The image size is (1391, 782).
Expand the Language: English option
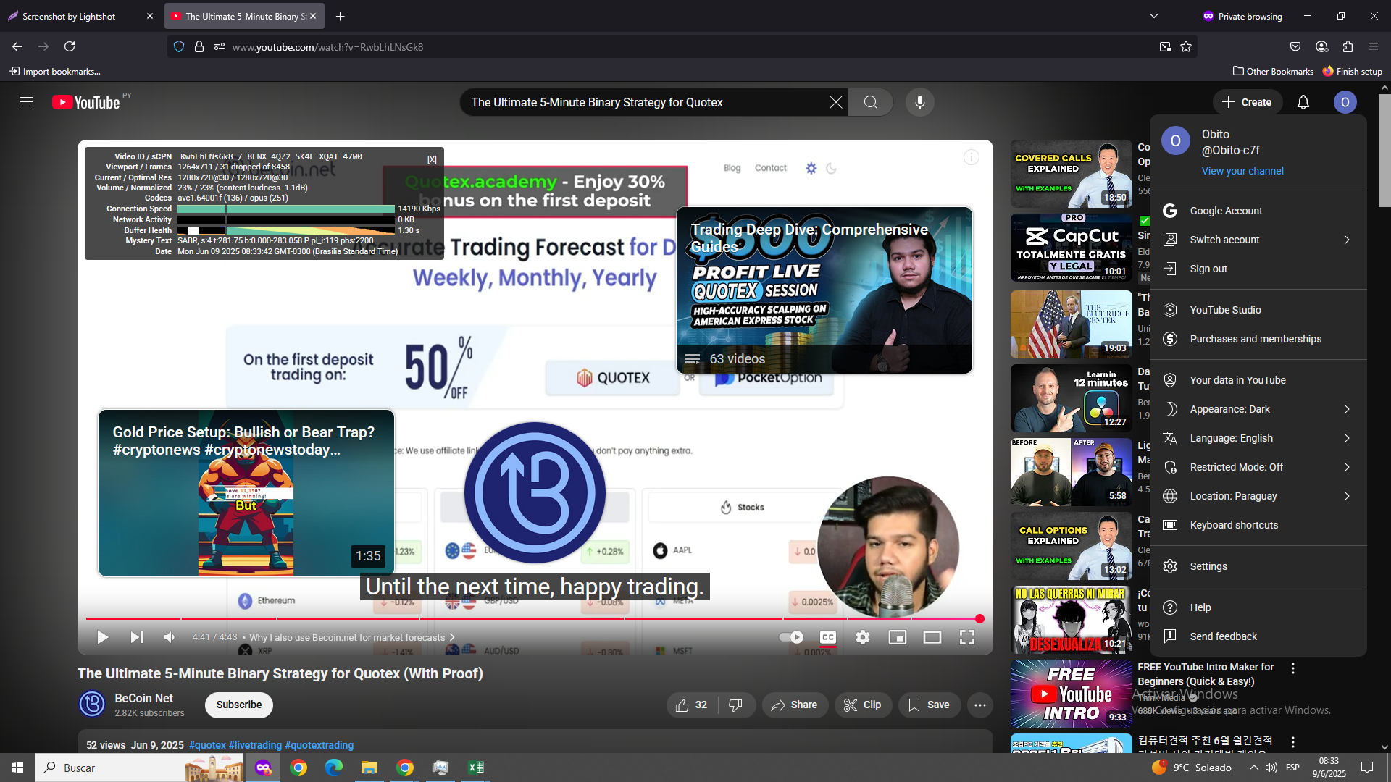click(1258, 438)
